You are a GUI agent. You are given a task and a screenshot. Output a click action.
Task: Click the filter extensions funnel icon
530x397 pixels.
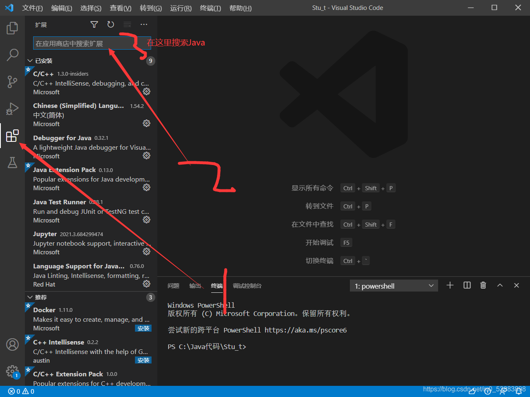(94, 24)
